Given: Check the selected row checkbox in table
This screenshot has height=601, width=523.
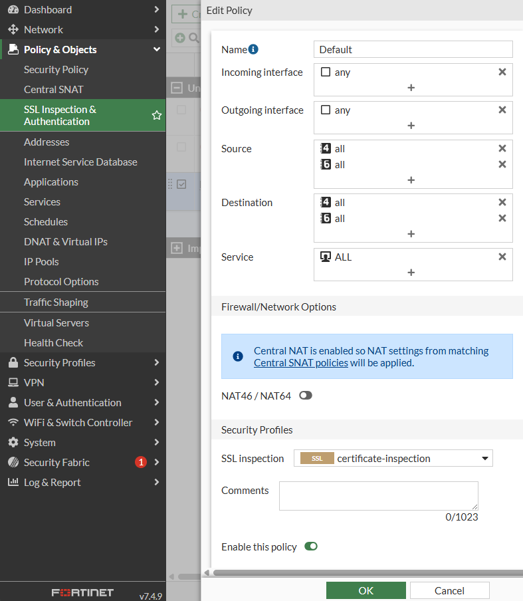Looking at the screenshot, I should coord(181,185).
